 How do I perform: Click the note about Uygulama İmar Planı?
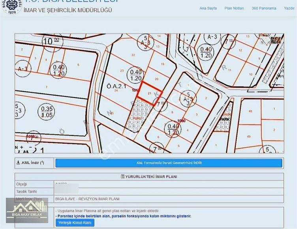(x=107, y=211)
